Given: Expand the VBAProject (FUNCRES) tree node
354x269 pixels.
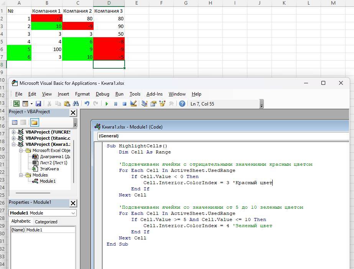Looking at the screenshot, I should click(14, 132).
